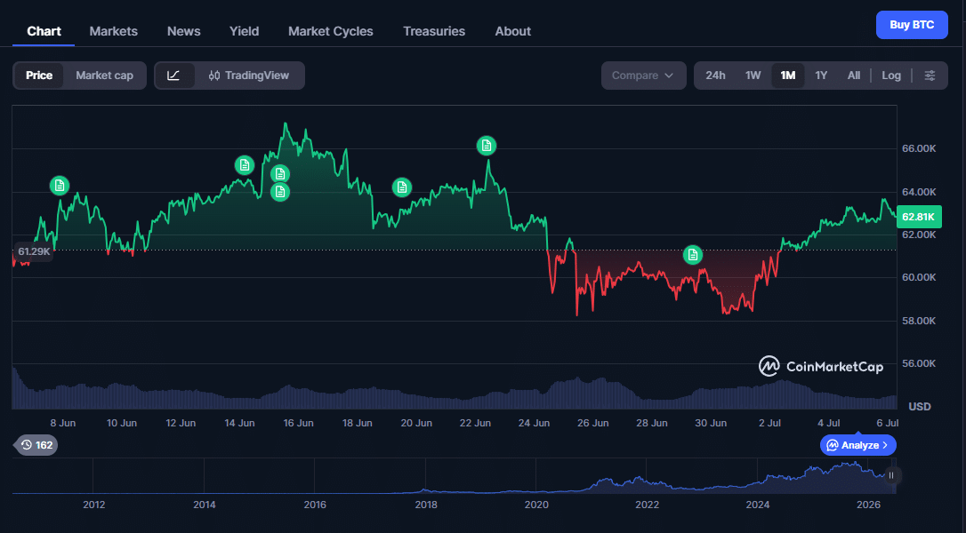Select the 1M time range
This screenshot has height=533, width=966.
788,76
